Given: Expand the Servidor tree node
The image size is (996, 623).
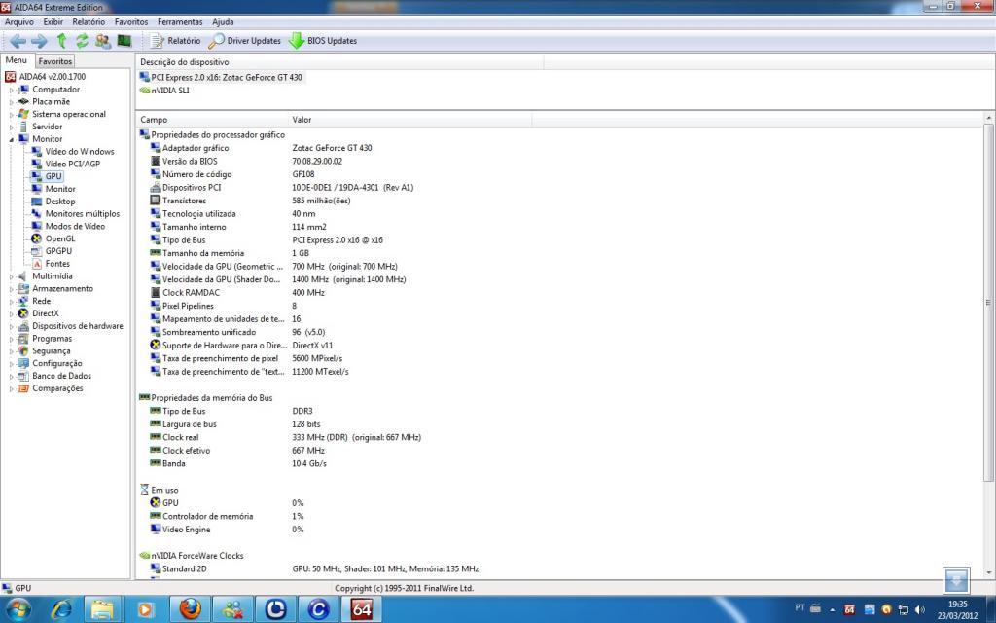Looking at the screenshot, I should [x=11, y=128].
